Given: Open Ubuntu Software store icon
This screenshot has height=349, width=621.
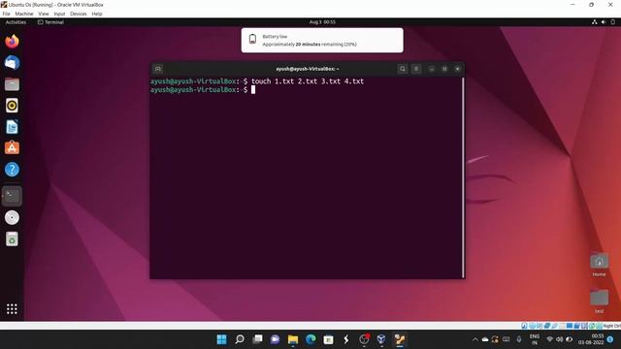Looking at the screenshot, I should pos(12,147).
